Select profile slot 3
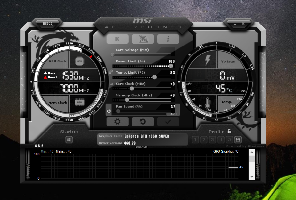This screenshot has height=200, width=296. coord(212,140)
